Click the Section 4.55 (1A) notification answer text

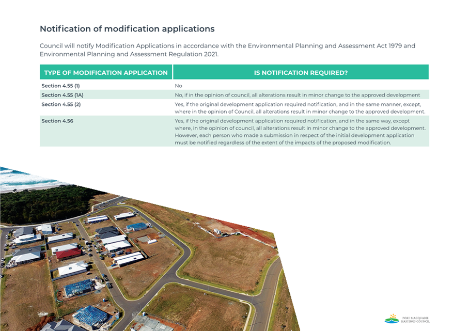pyautogui.click(x=298, y=95)
